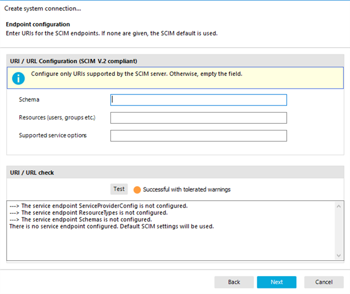The image size is (350, 294).
Task: Focus the Schema URI input field
Action: pyautogui.click(x=199, y=100)
